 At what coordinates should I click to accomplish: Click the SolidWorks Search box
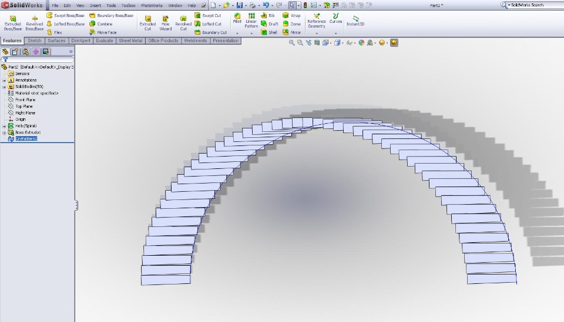pos(532,5)
